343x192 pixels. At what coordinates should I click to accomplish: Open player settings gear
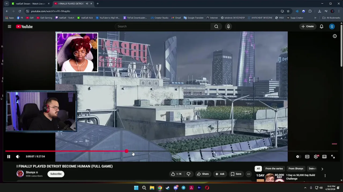(316, 157)
